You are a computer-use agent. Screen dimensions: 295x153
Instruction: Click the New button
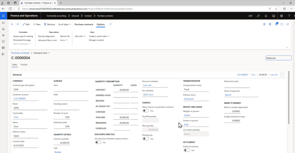click(37, 24)
